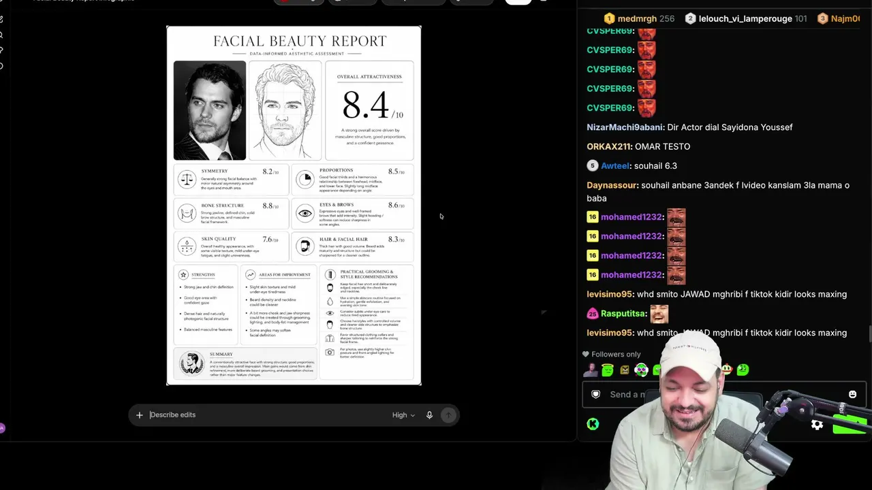Open the Facial Beauty Report generated image
Screen dimensions: 872x490
pyautogui.click(x=294, y=206)
